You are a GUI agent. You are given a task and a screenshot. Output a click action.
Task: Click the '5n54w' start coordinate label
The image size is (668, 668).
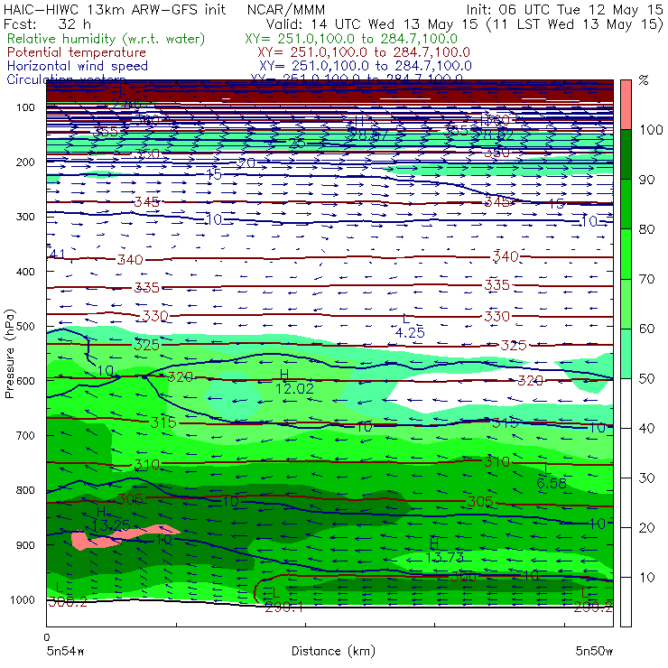point(65,651)
